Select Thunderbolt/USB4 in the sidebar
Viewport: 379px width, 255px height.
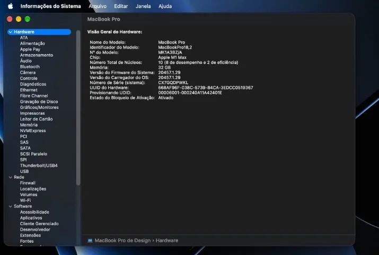39,166
